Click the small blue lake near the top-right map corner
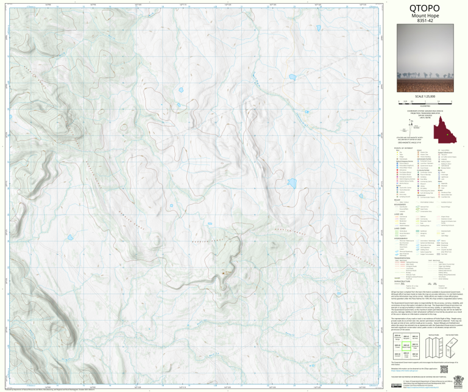Image resolution: width=468 pixels, height=392 pixels. (x=319, y=28)
